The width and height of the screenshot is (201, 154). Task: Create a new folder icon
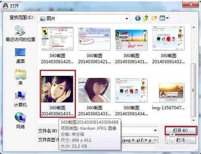(x=154, y=18)
